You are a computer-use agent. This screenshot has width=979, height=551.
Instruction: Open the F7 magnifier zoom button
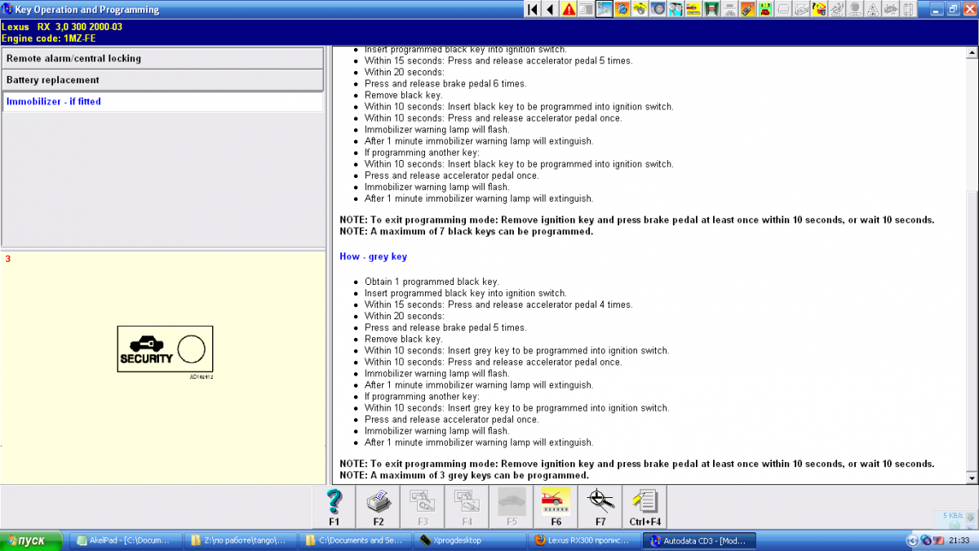click(600, 507)
